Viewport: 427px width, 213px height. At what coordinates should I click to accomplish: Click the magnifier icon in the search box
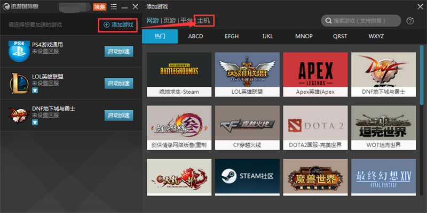[x=329, y=21]
